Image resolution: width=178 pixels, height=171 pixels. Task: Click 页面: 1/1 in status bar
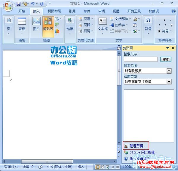tap(11, 167)
